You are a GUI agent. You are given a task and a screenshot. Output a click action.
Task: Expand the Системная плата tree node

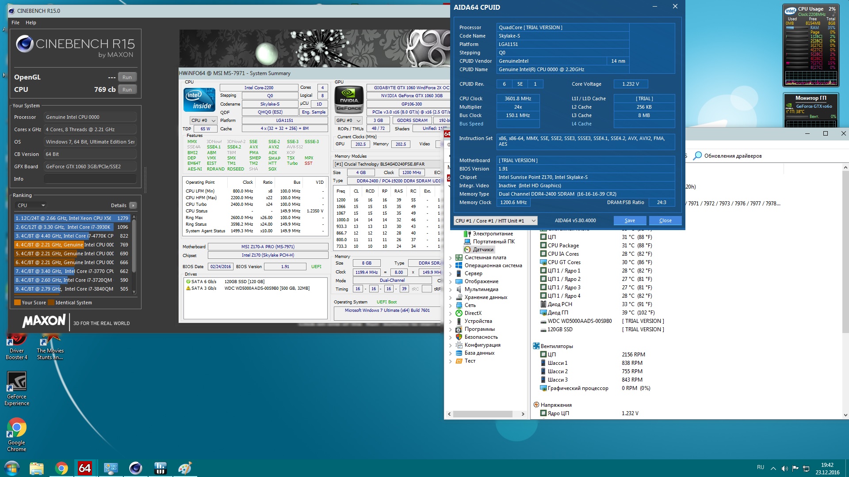(451, 258)
